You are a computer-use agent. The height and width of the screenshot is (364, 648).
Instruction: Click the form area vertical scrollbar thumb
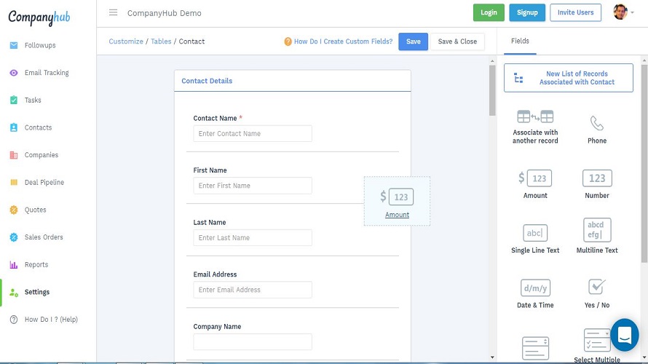[x=492, y=90]
